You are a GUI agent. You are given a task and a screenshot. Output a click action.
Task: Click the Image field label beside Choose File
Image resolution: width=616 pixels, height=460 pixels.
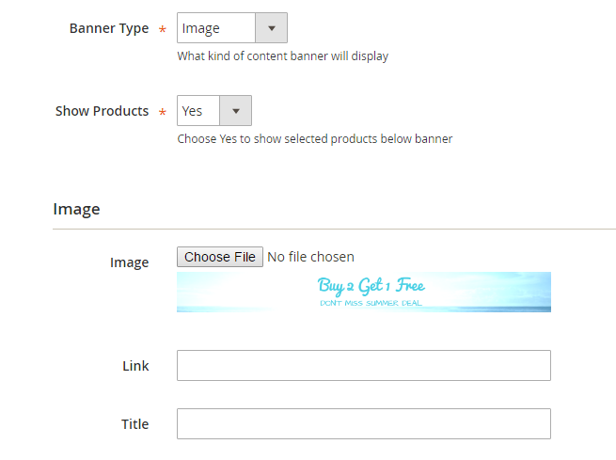tap(129, 262)
